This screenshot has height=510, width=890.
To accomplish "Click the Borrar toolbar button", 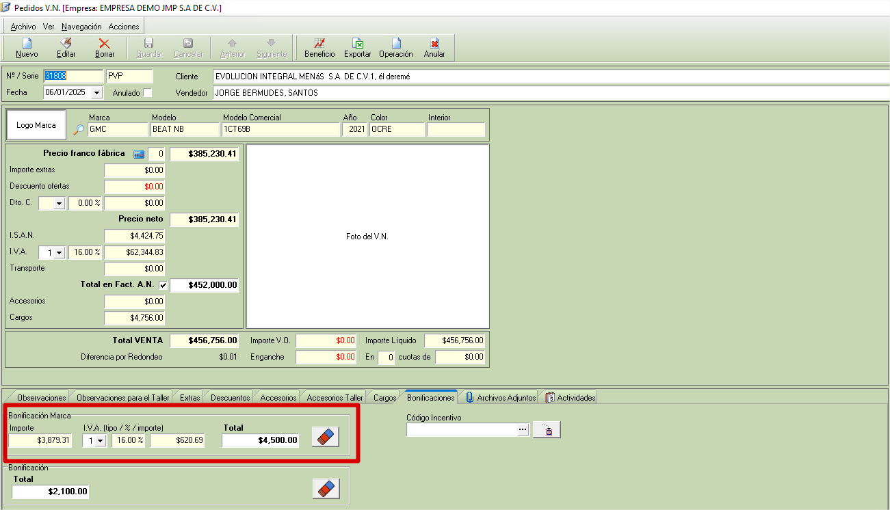I will 105,48.
